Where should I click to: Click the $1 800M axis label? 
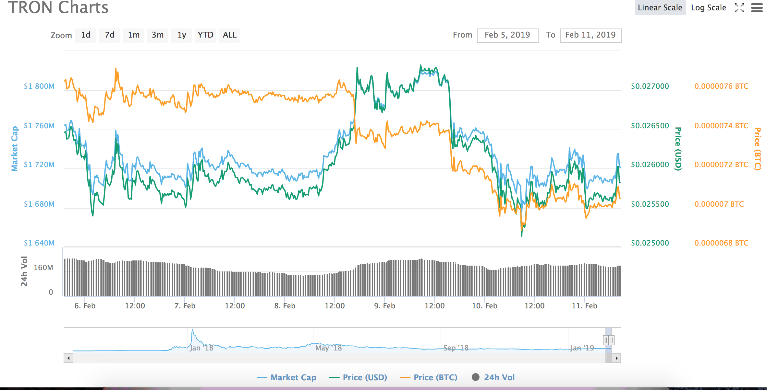[39, 86]
